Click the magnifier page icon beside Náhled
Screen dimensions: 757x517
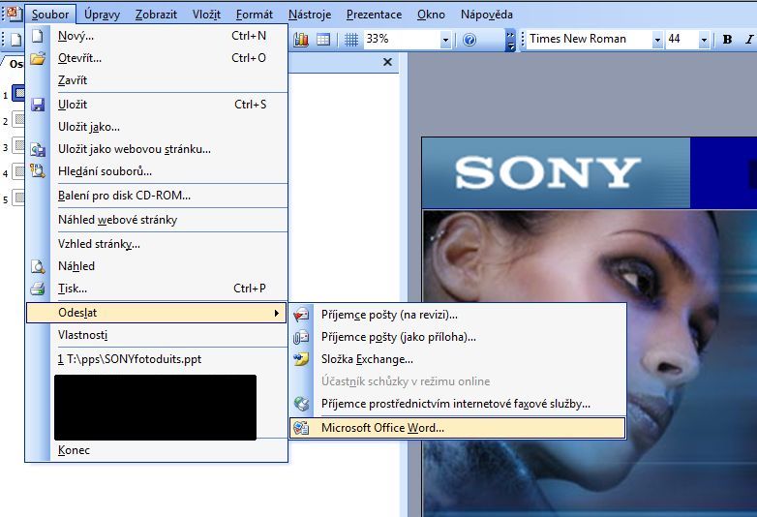point(38,266)
